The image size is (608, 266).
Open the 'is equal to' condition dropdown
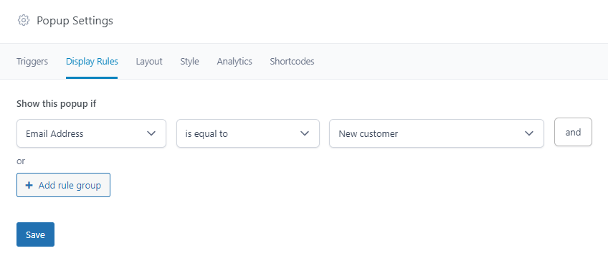point(248,133)
